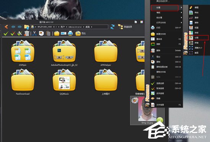Expand the 批处理 submenu
Viewport: 210px width, 142px height.
[x=166, y=18]
